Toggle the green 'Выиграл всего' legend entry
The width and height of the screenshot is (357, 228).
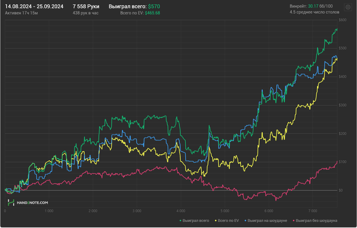click(x=194, y=220)
